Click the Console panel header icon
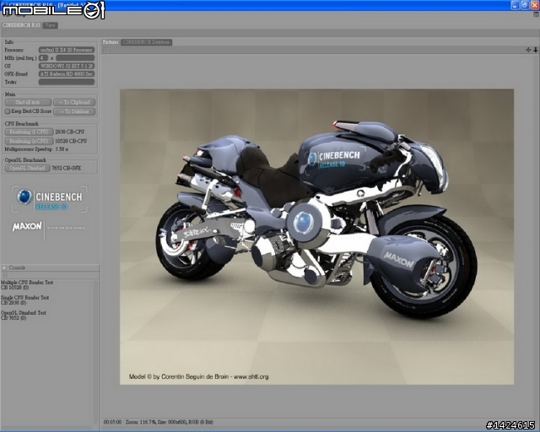Viewport: 540px width, 432px height. [4, 267]
